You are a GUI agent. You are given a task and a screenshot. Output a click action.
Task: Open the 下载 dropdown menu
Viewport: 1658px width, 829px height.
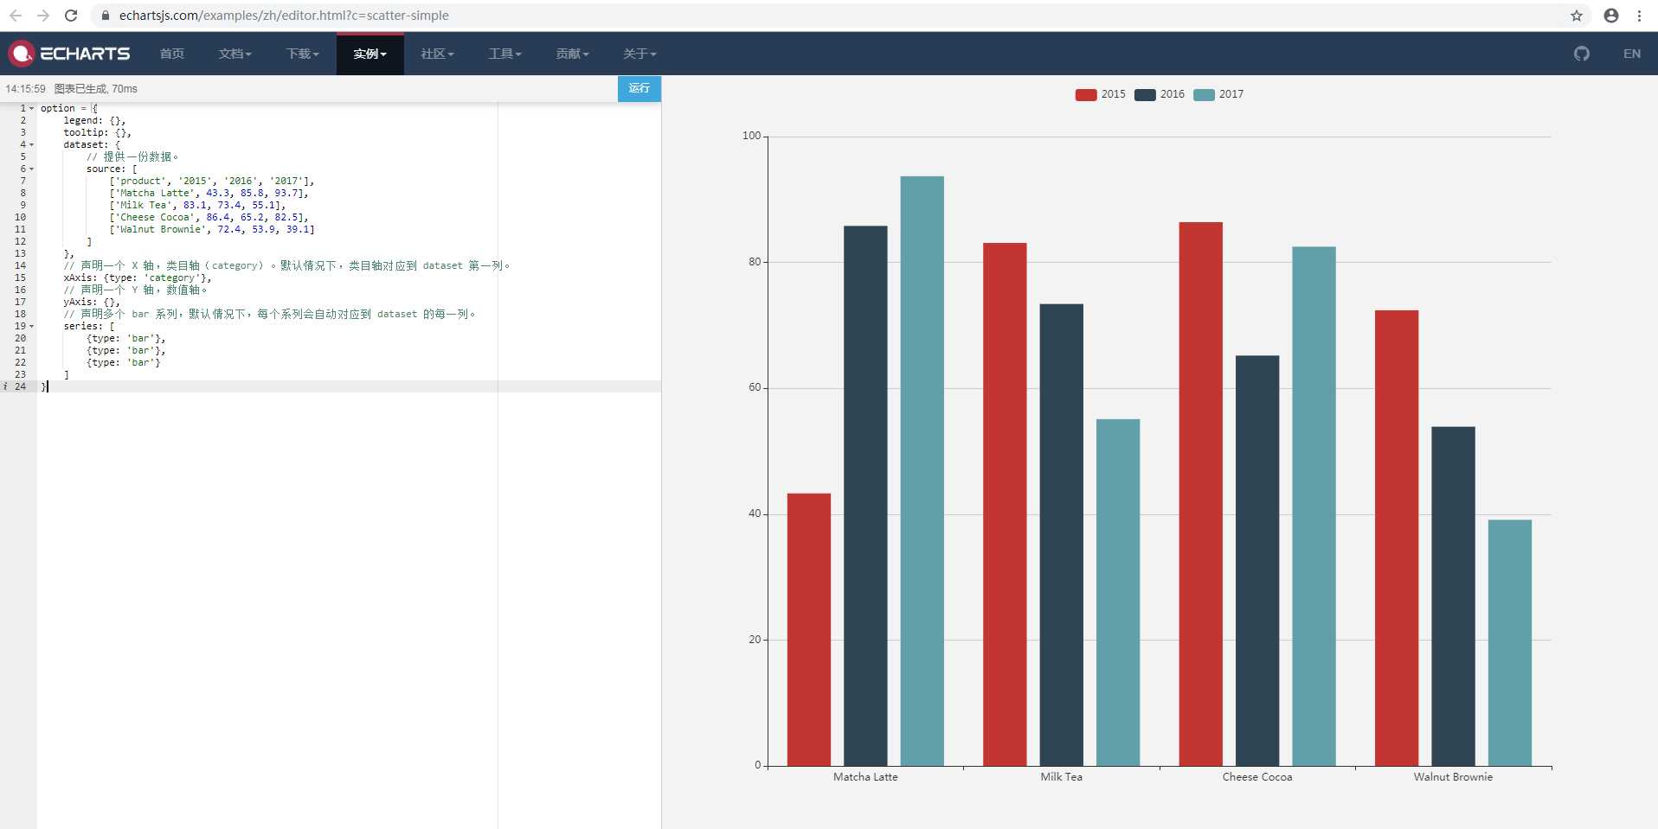pyautogui.click(x=303, y=54)
